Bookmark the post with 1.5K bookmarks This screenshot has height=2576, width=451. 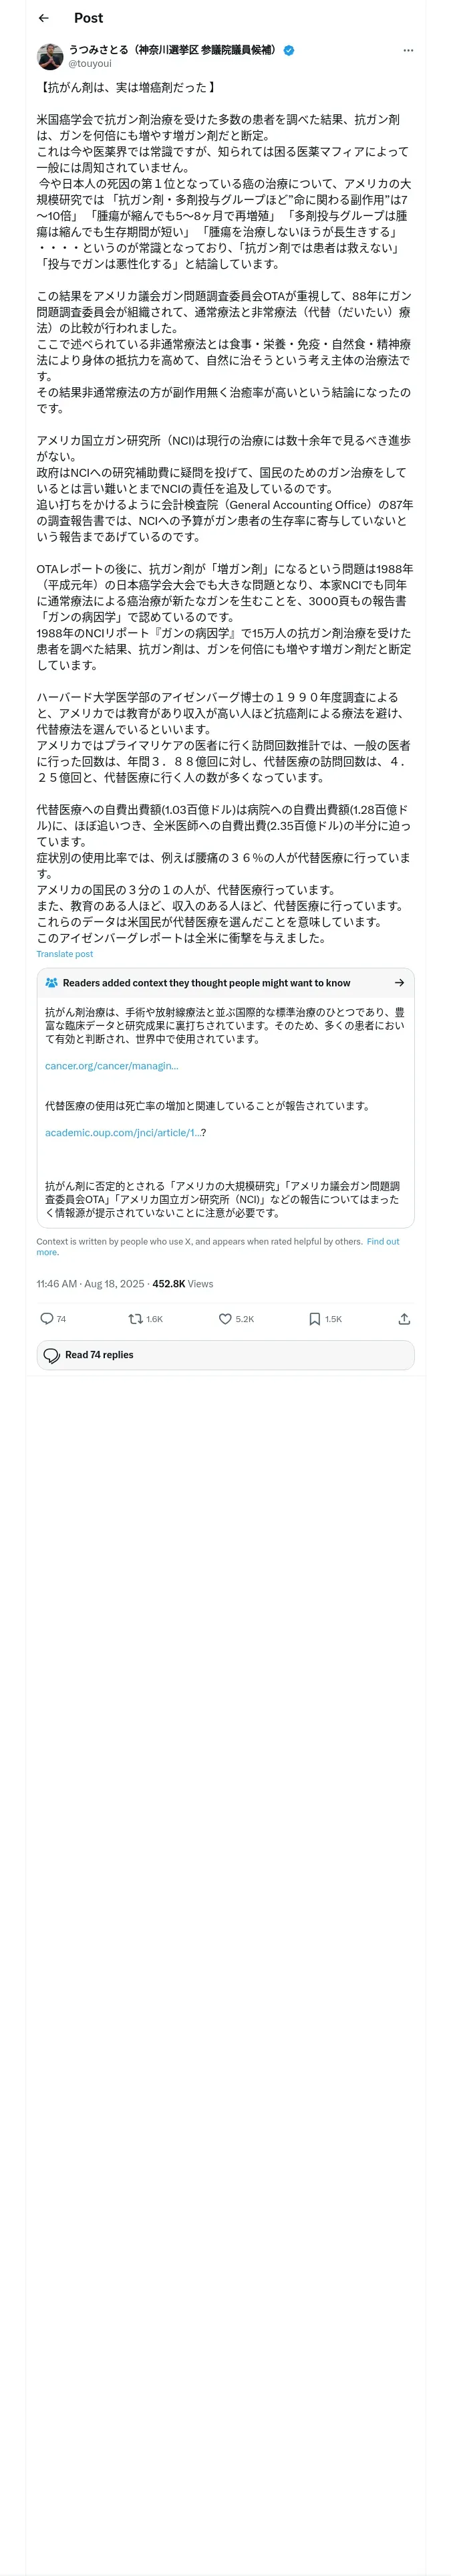point(315,1319)
